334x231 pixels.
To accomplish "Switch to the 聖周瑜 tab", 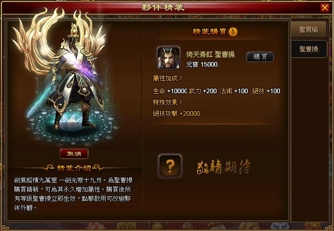I will pos(308,29).
